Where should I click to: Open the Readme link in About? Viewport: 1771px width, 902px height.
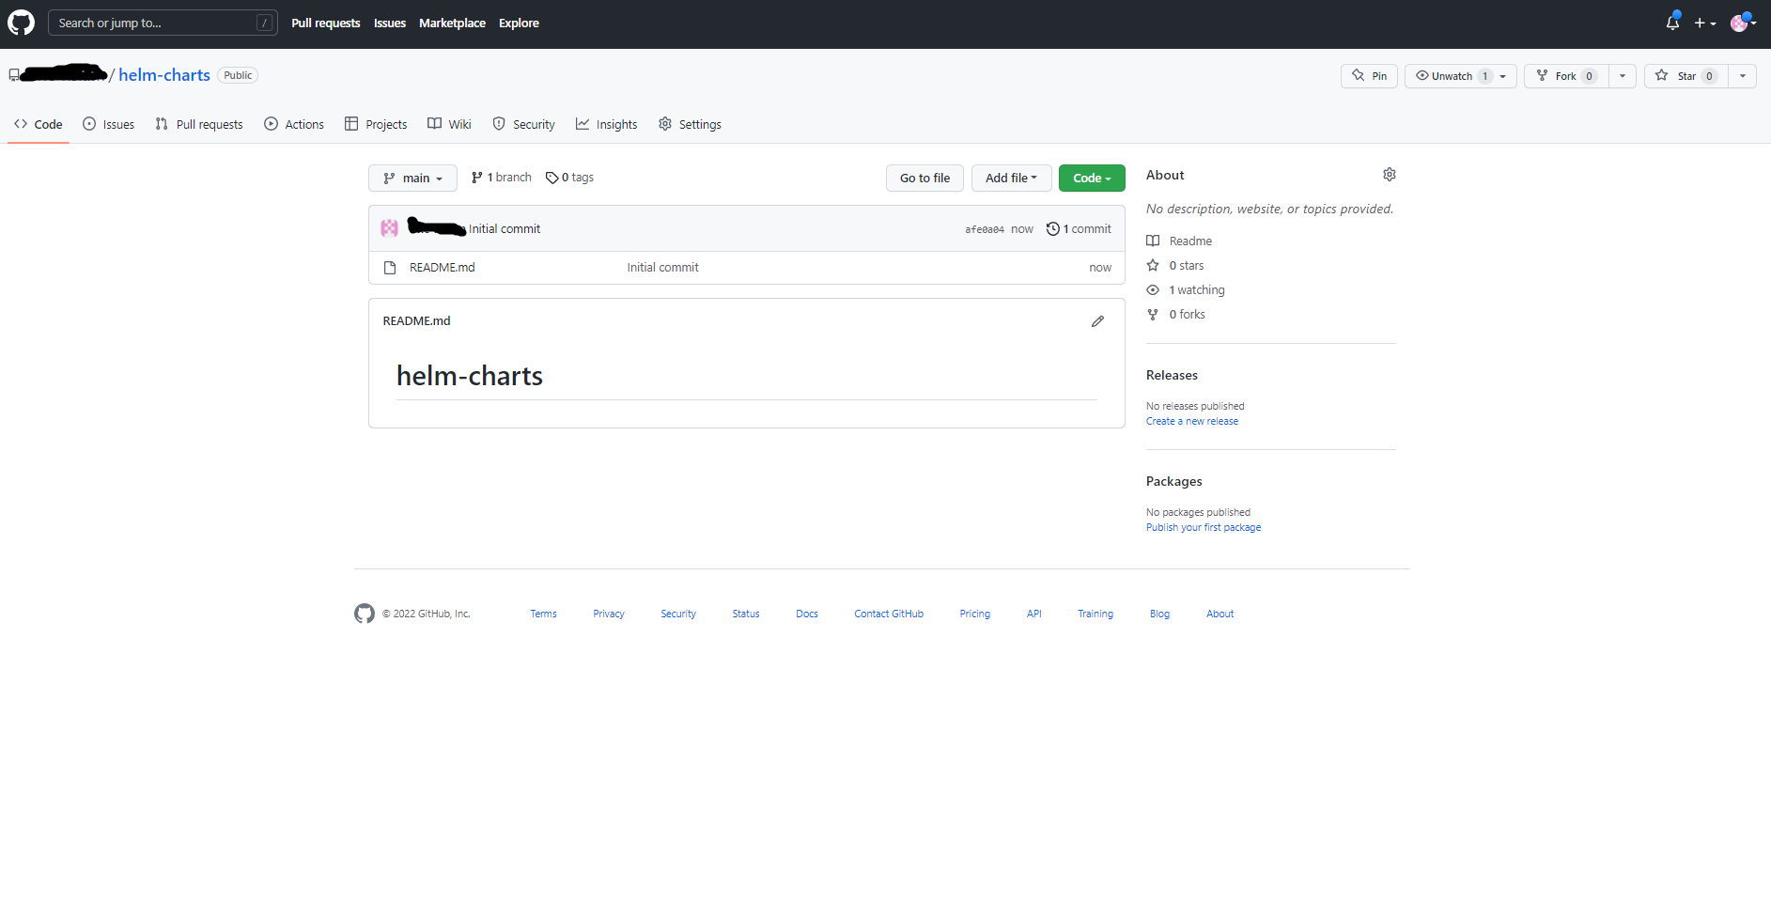(1190, 241)
